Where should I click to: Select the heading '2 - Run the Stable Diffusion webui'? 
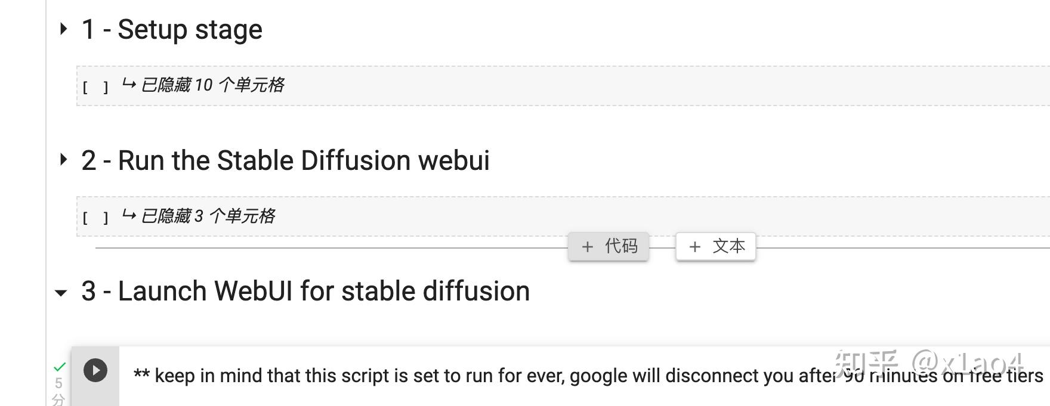[x=286, y=159]
